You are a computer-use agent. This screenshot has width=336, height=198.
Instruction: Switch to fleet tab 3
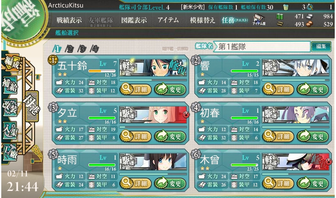(82, 49)
